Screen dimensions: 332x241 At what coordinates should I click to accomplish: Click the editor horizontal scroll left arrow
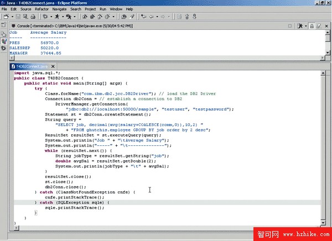coord(16,228)
